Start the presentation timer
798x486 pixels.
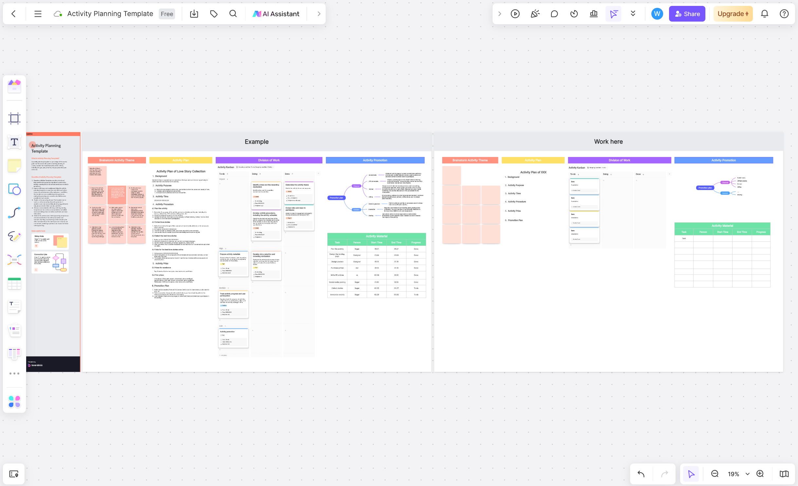point(574,13)
